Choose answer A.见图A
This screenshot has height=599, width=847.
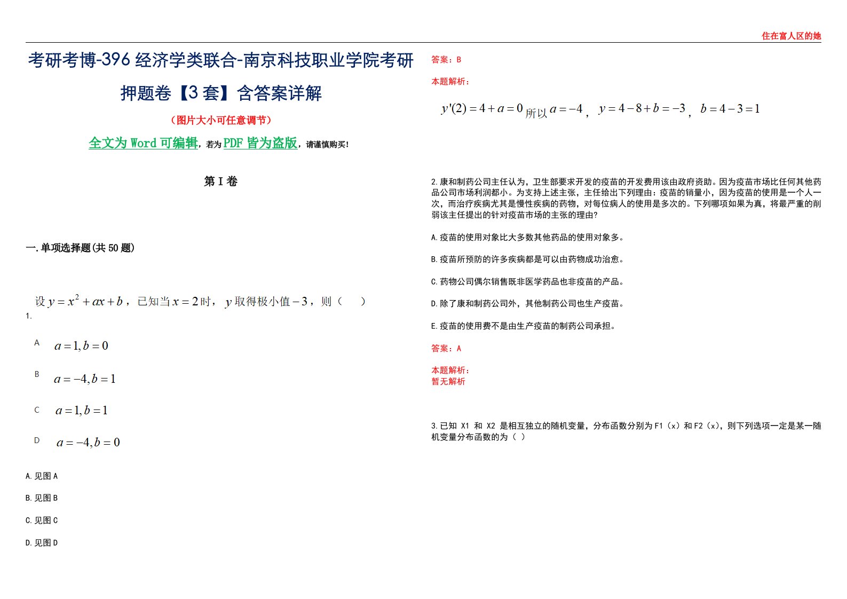(42, 476)
